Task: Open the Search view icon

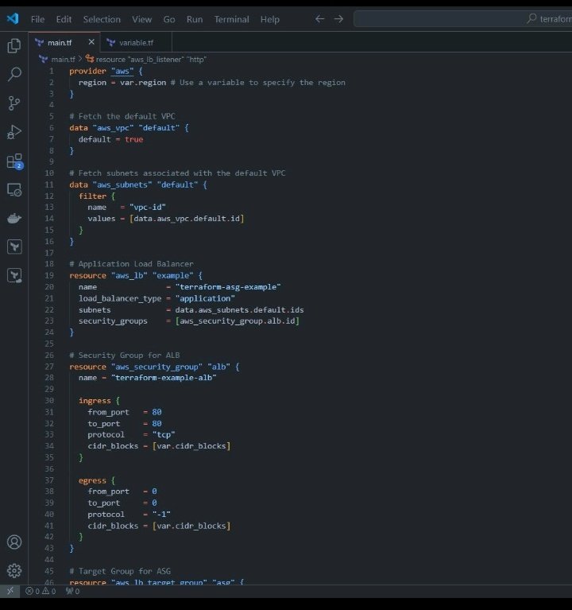Action: tap(14, 74)
